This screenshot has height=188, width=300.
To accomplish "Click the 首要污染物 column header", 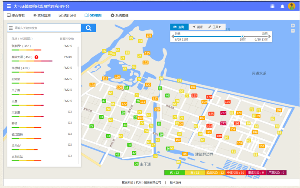I will point(67,39).
